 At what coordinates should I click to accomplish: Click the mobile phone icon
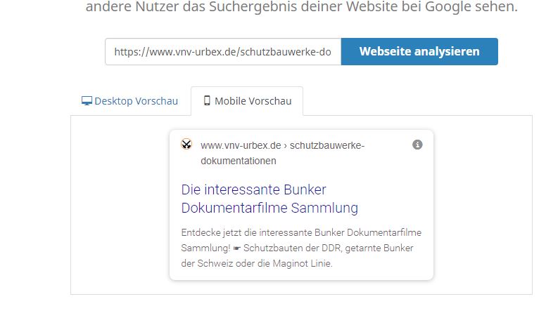[207, 101]
